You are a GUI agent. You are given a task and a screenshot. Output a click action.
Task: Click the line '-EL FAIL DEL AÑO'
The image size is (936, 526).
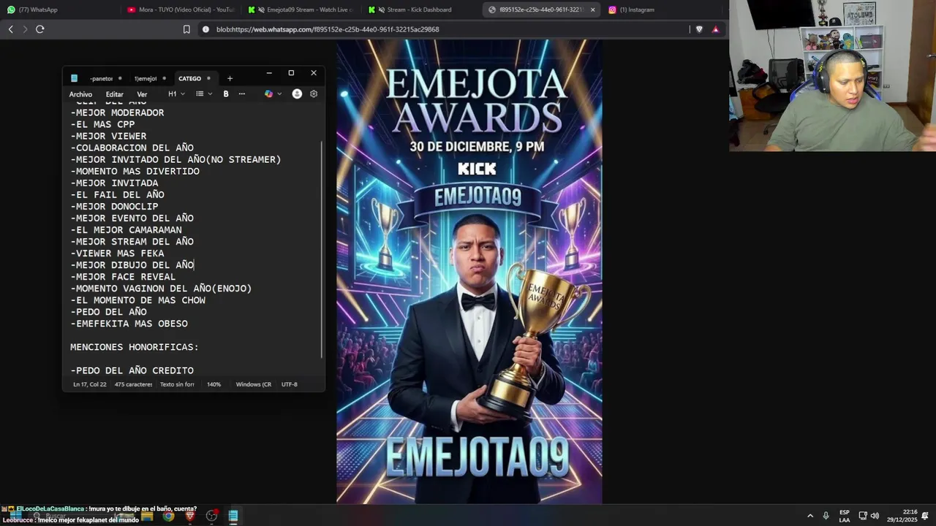pos(117,194)
